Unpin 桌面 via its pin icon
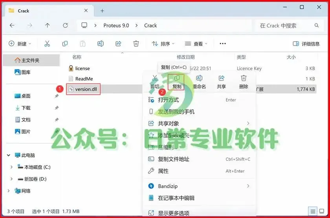Viewport: 330px width, 218px height. coord(57,96)
